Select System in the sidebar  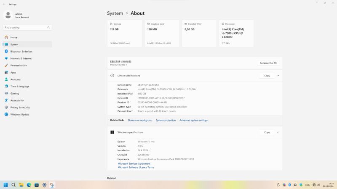coord(27,45)
